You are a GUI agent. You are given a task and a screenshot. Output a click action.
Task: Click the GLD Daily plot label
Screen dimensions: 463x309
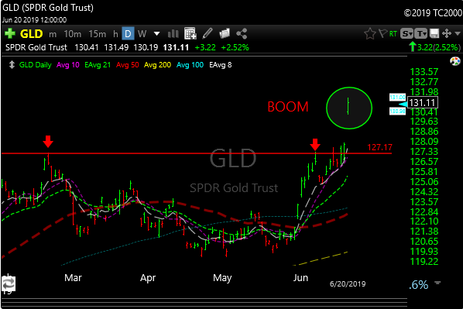coord(35,65)
